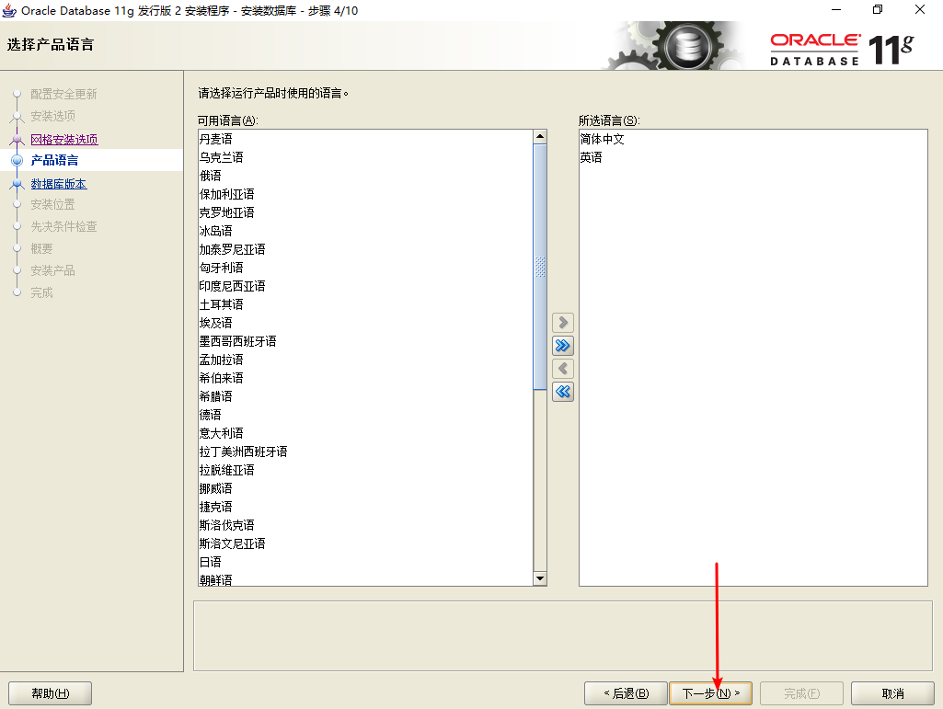The image size is (943, 709).
Task: Select 匈牙利语 in available languages
Action: point(365,268)
